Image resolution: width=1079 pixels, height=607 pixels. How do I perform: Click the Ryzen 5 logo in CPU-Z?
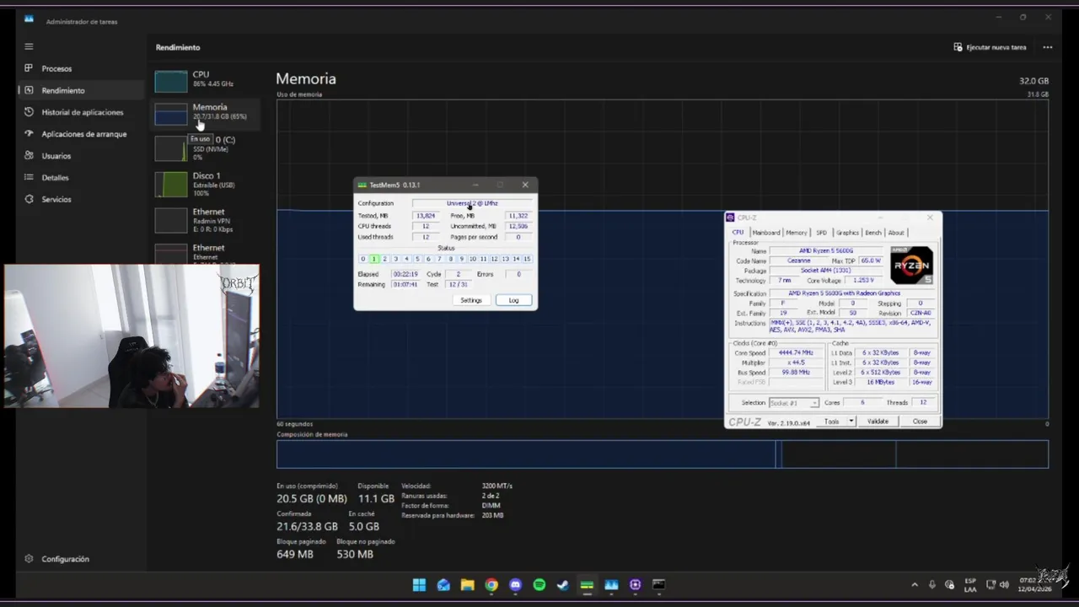point(911,265)
